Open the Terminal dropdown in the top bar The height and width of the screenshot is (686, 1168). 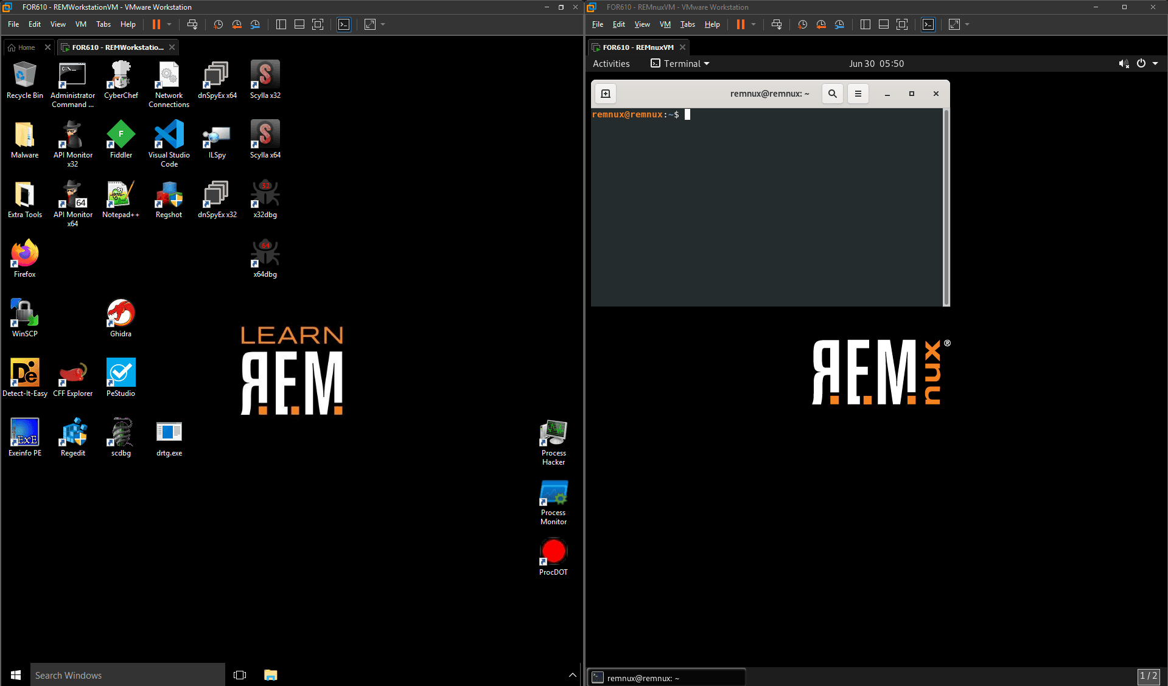679,63
